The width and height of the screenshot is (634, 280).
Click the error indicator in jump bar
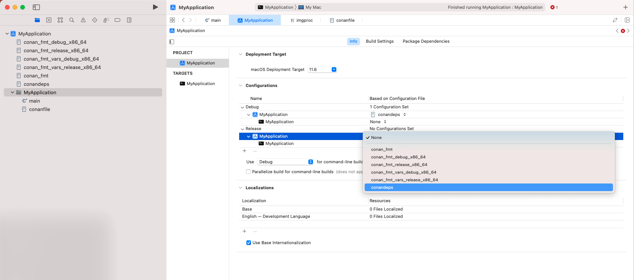click(x=623, y=31)
